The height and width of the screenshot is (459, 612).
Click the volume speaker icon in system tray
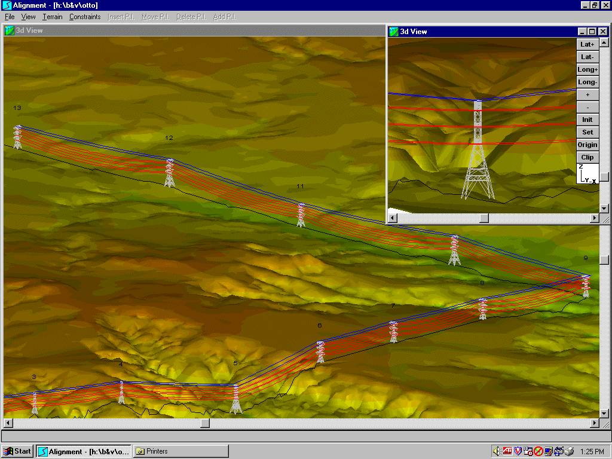[x=496, y=451]
